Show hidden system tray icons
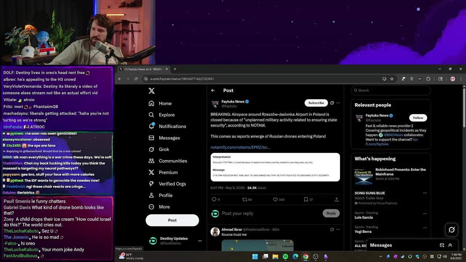This screenshot has width=466, height=262. point(381,257)
